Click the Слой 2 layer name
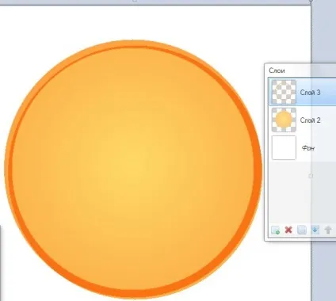The height and width of the screenshot is (301, 336). (x=310, y=120)
